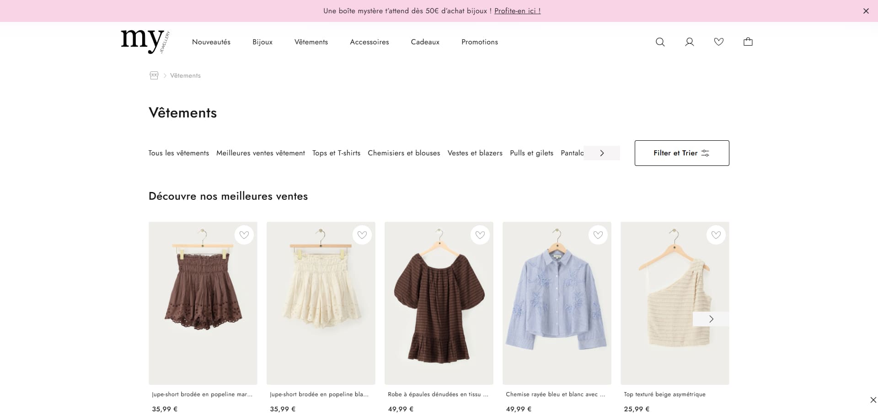
Task: Click the 25,99 € price text
Action: 637,409
